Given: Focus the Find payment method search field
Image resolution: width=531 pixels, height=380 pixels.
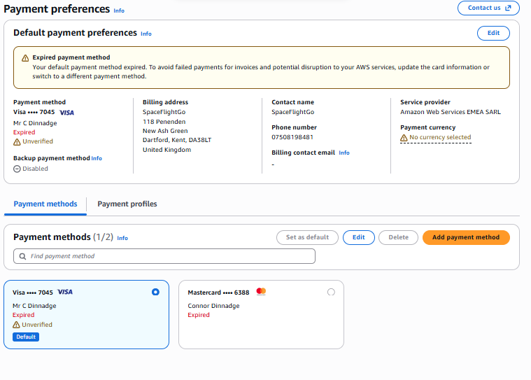Looking at the screenshot, I should point(164,256).
